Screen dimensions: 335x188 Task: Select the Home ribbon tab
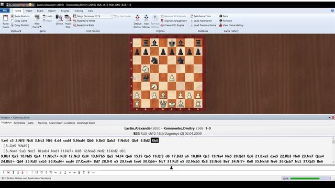pyautogui.click(x=18, y=11)
